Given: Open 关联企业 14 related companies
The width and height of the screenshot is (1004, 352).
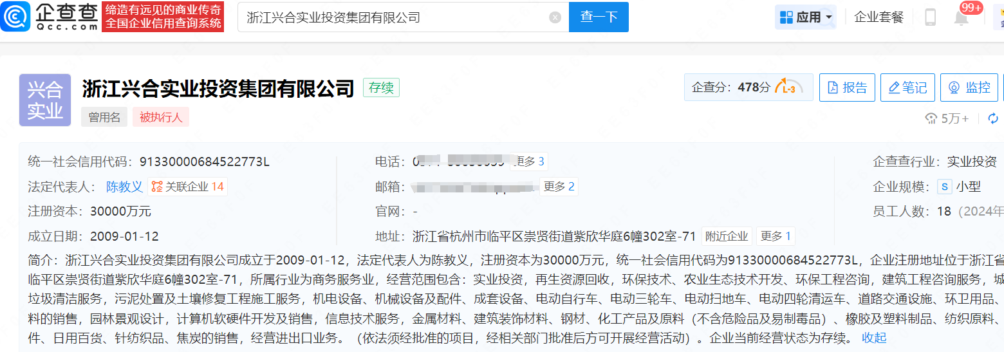Looking at the screenshot, I should pos(187,187).
